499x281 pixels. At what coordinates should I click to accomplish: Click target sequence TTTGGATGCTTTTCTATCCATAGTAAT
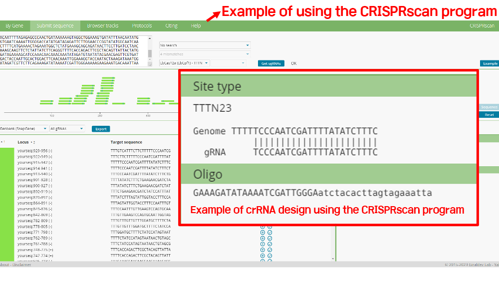click(141, 232)
